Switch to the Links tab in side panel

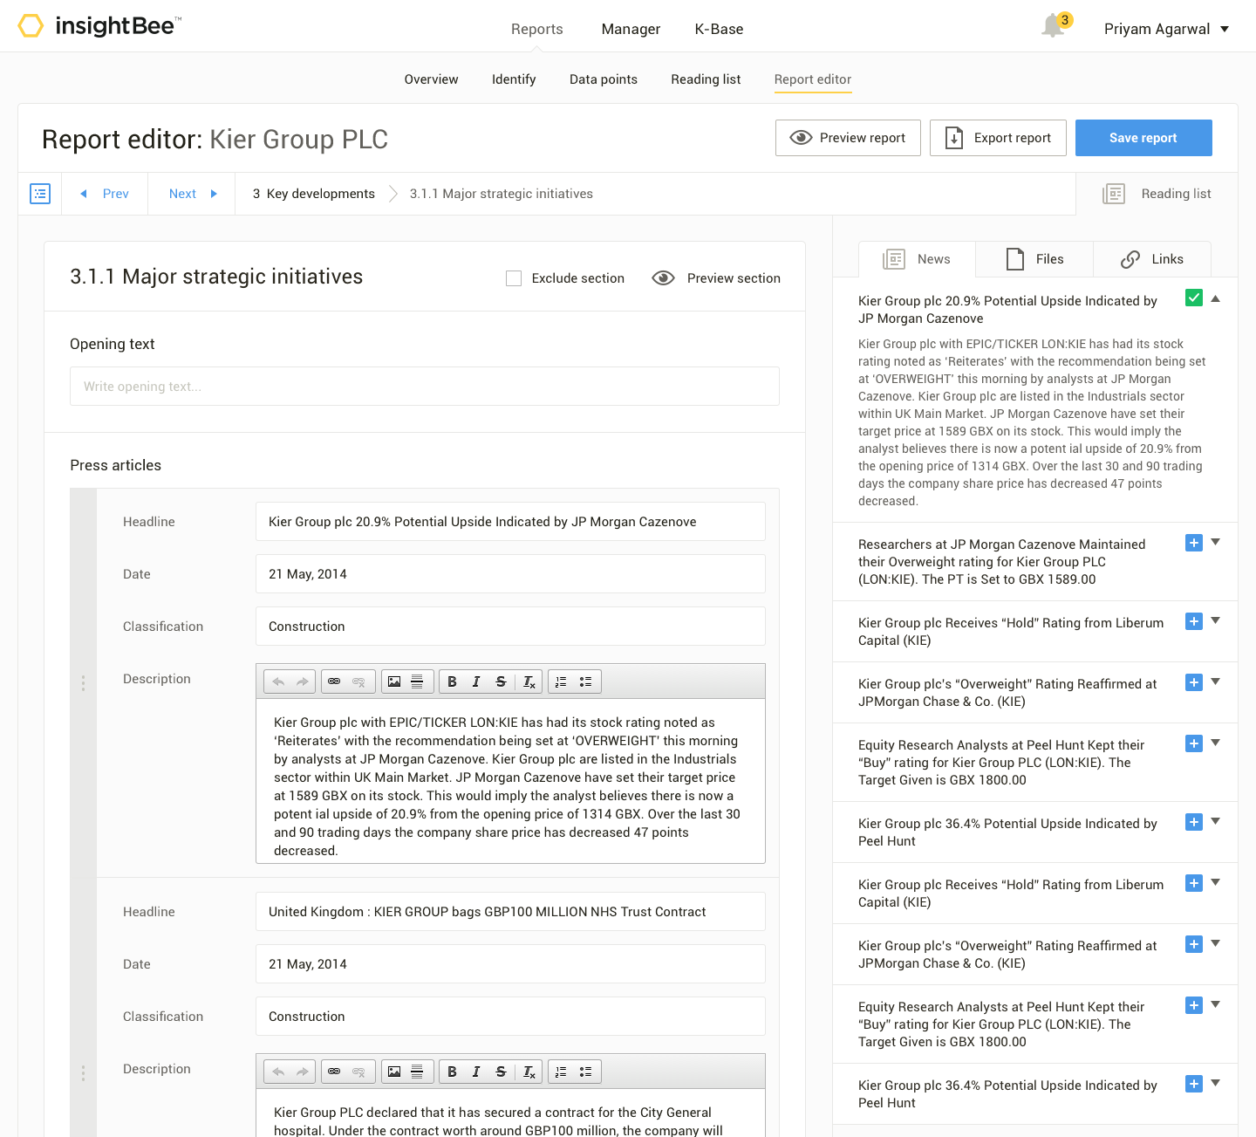[x=1152, y=259]
